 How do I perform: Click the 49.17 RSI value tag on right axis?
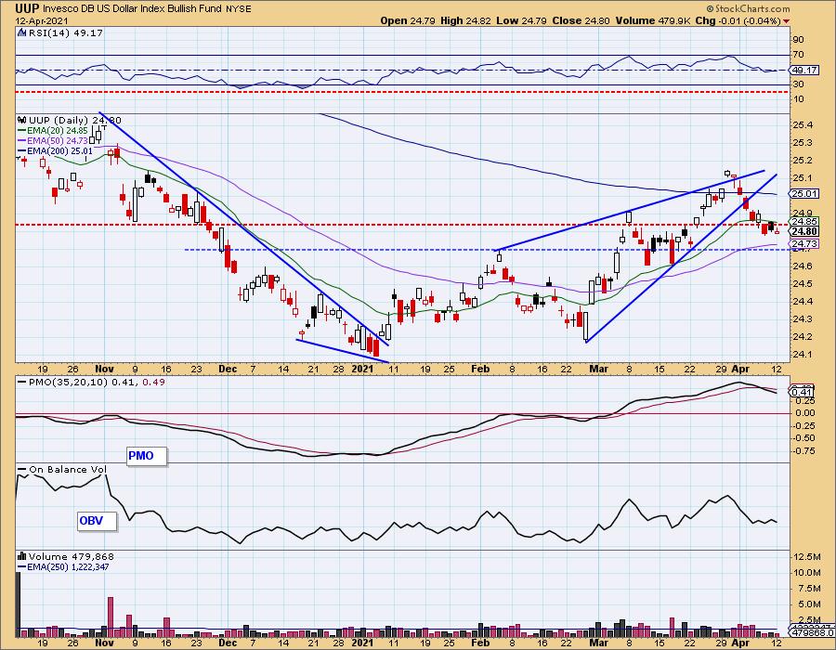point(804,71)
